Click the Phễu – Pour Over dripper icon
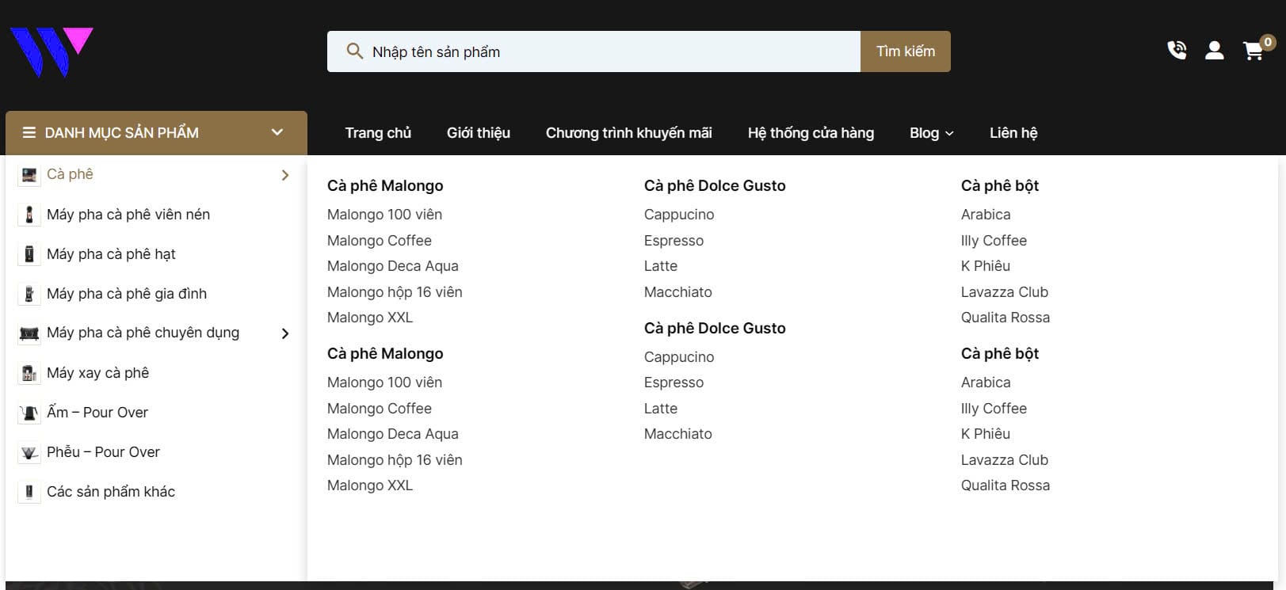The width and height of the screenshot is (1286, 590). [x=29, y=452]
